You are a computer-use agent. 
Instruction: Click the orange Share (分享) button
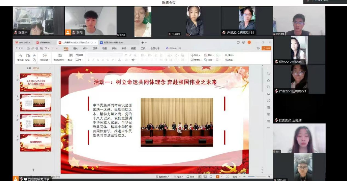[x=266, y=48]
